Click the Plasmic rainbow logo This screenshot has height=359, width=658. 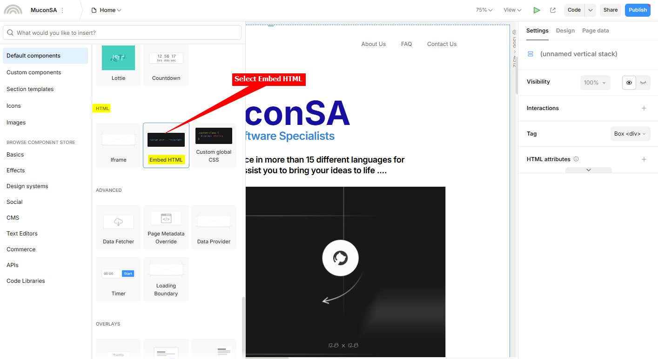click(x=13, y=10)
